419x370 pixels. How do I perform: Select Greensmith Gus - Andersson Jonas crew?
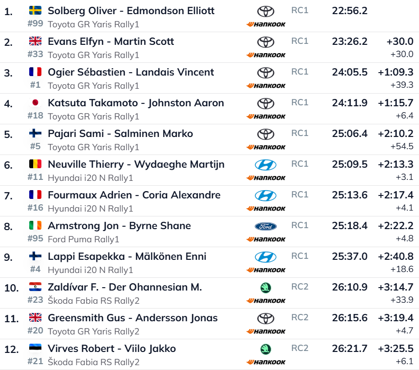(x=133, y=318)
